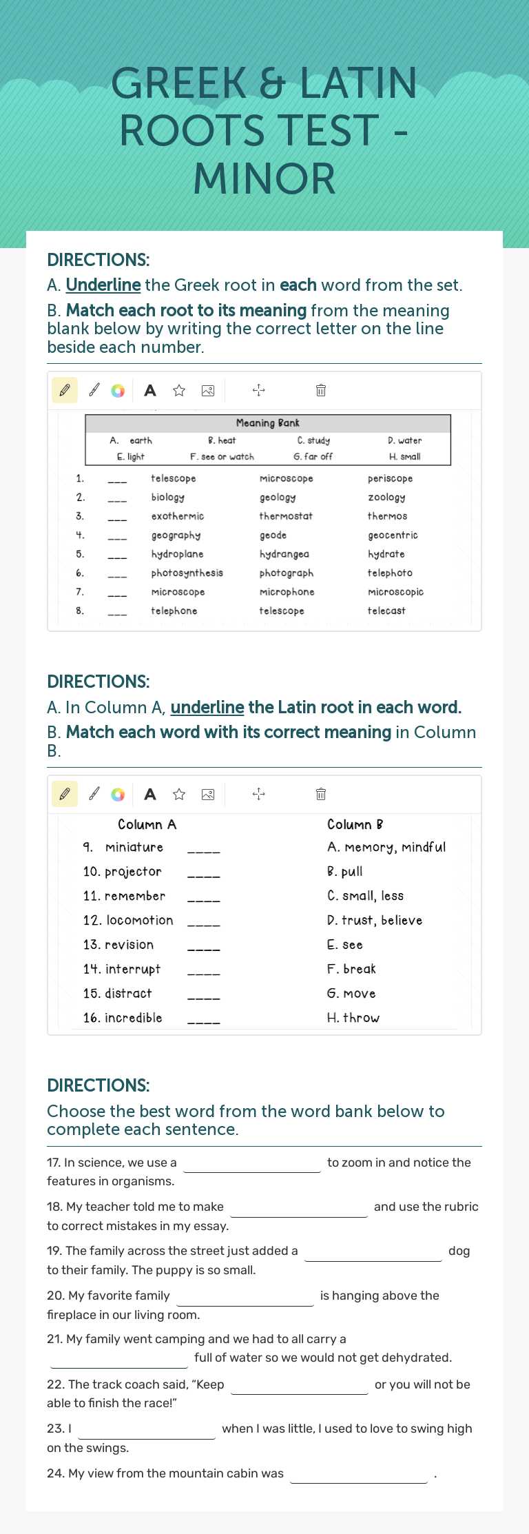Click the trash icon in the first toolbar
Viewport: 529px width, 1534px height.
[320, 390]
